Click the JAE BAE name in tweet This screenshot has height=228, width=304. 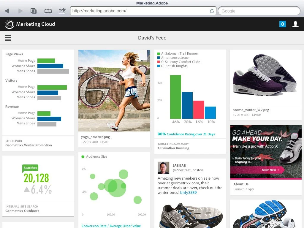coord(179,165)
